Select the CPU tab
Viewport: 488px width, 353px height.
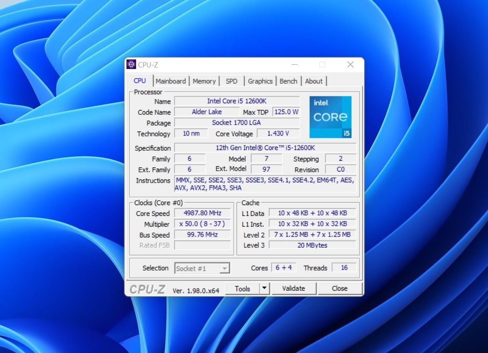point(140,81)
